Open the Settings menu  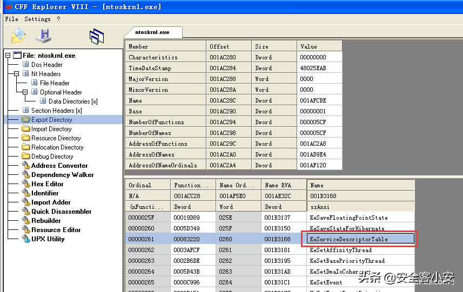point(37,19)
